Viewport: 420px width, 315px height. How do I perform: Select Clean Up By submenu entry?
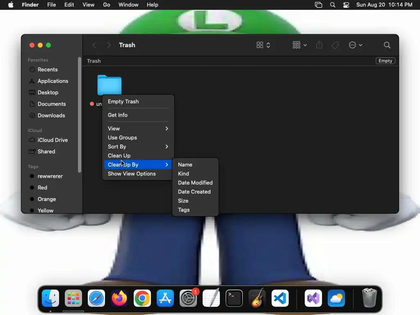[x=138, y=164]
